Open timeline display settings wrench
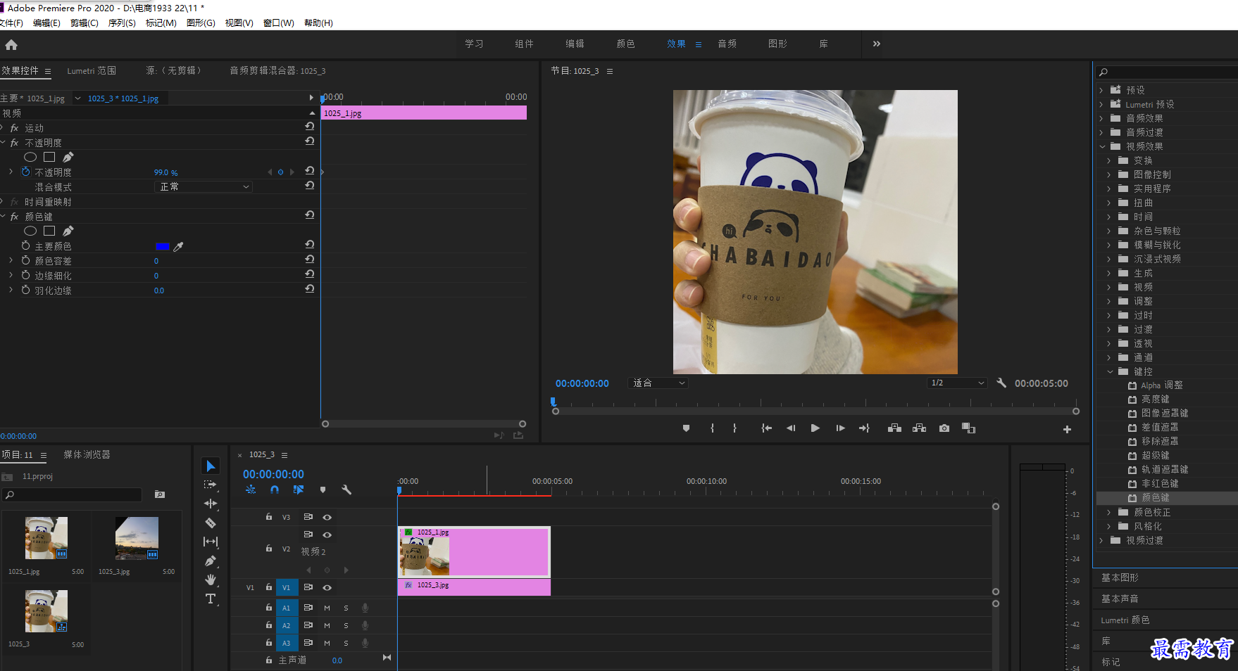The width and height of the screenshot is (1238, 671). click(346, 490)
